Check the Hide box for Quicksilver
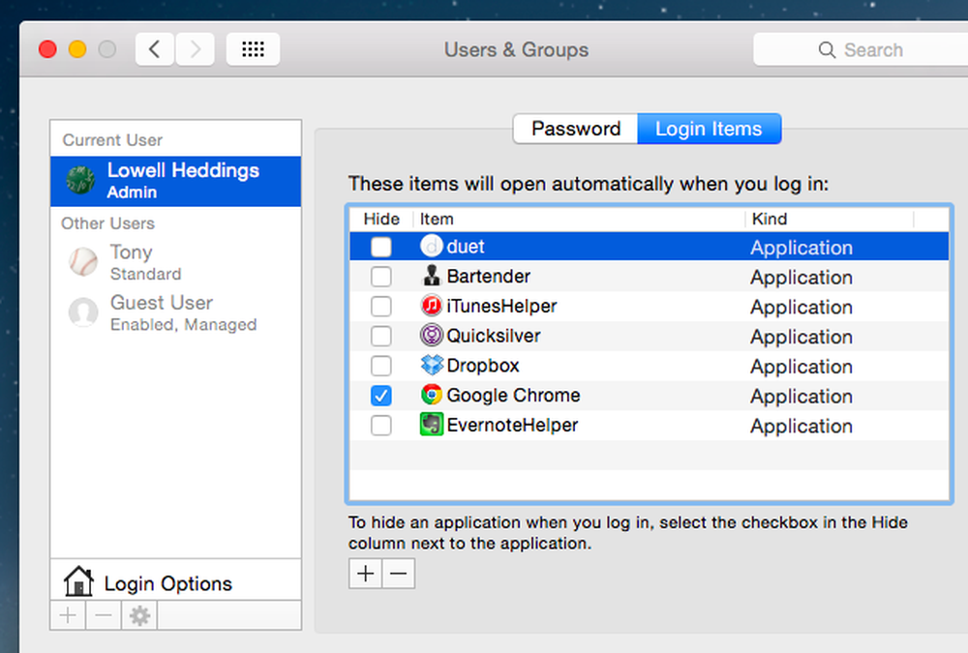 (x=380, y=336)
